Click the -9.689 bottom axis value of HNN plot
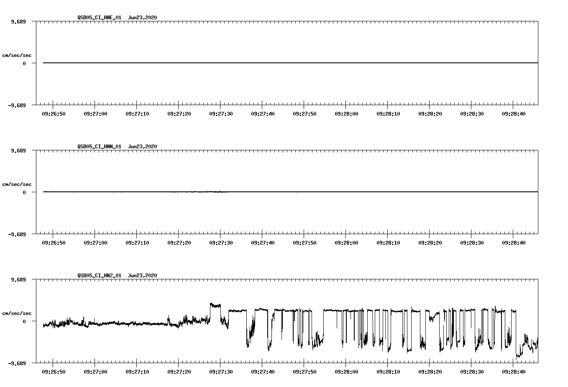This screenshot has width=568, height=387. pos(17,235)
